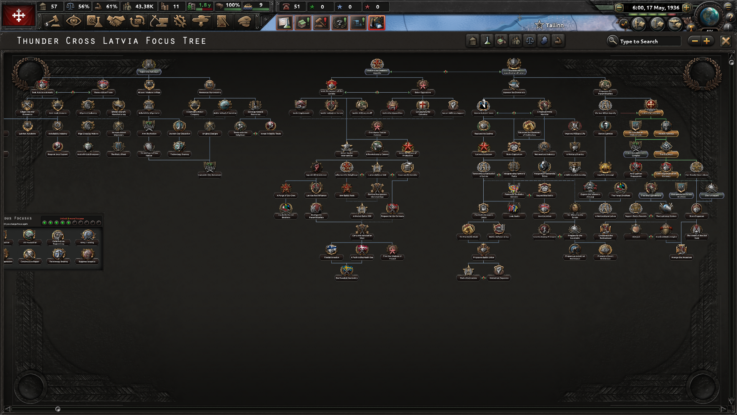Open the Decisions gavel menu
The image size is (737, 415).
coord(53,22)
